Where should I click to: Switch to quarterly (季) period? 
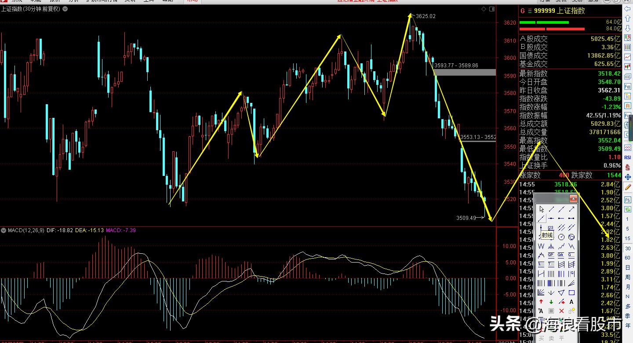(x=628, y=316)
